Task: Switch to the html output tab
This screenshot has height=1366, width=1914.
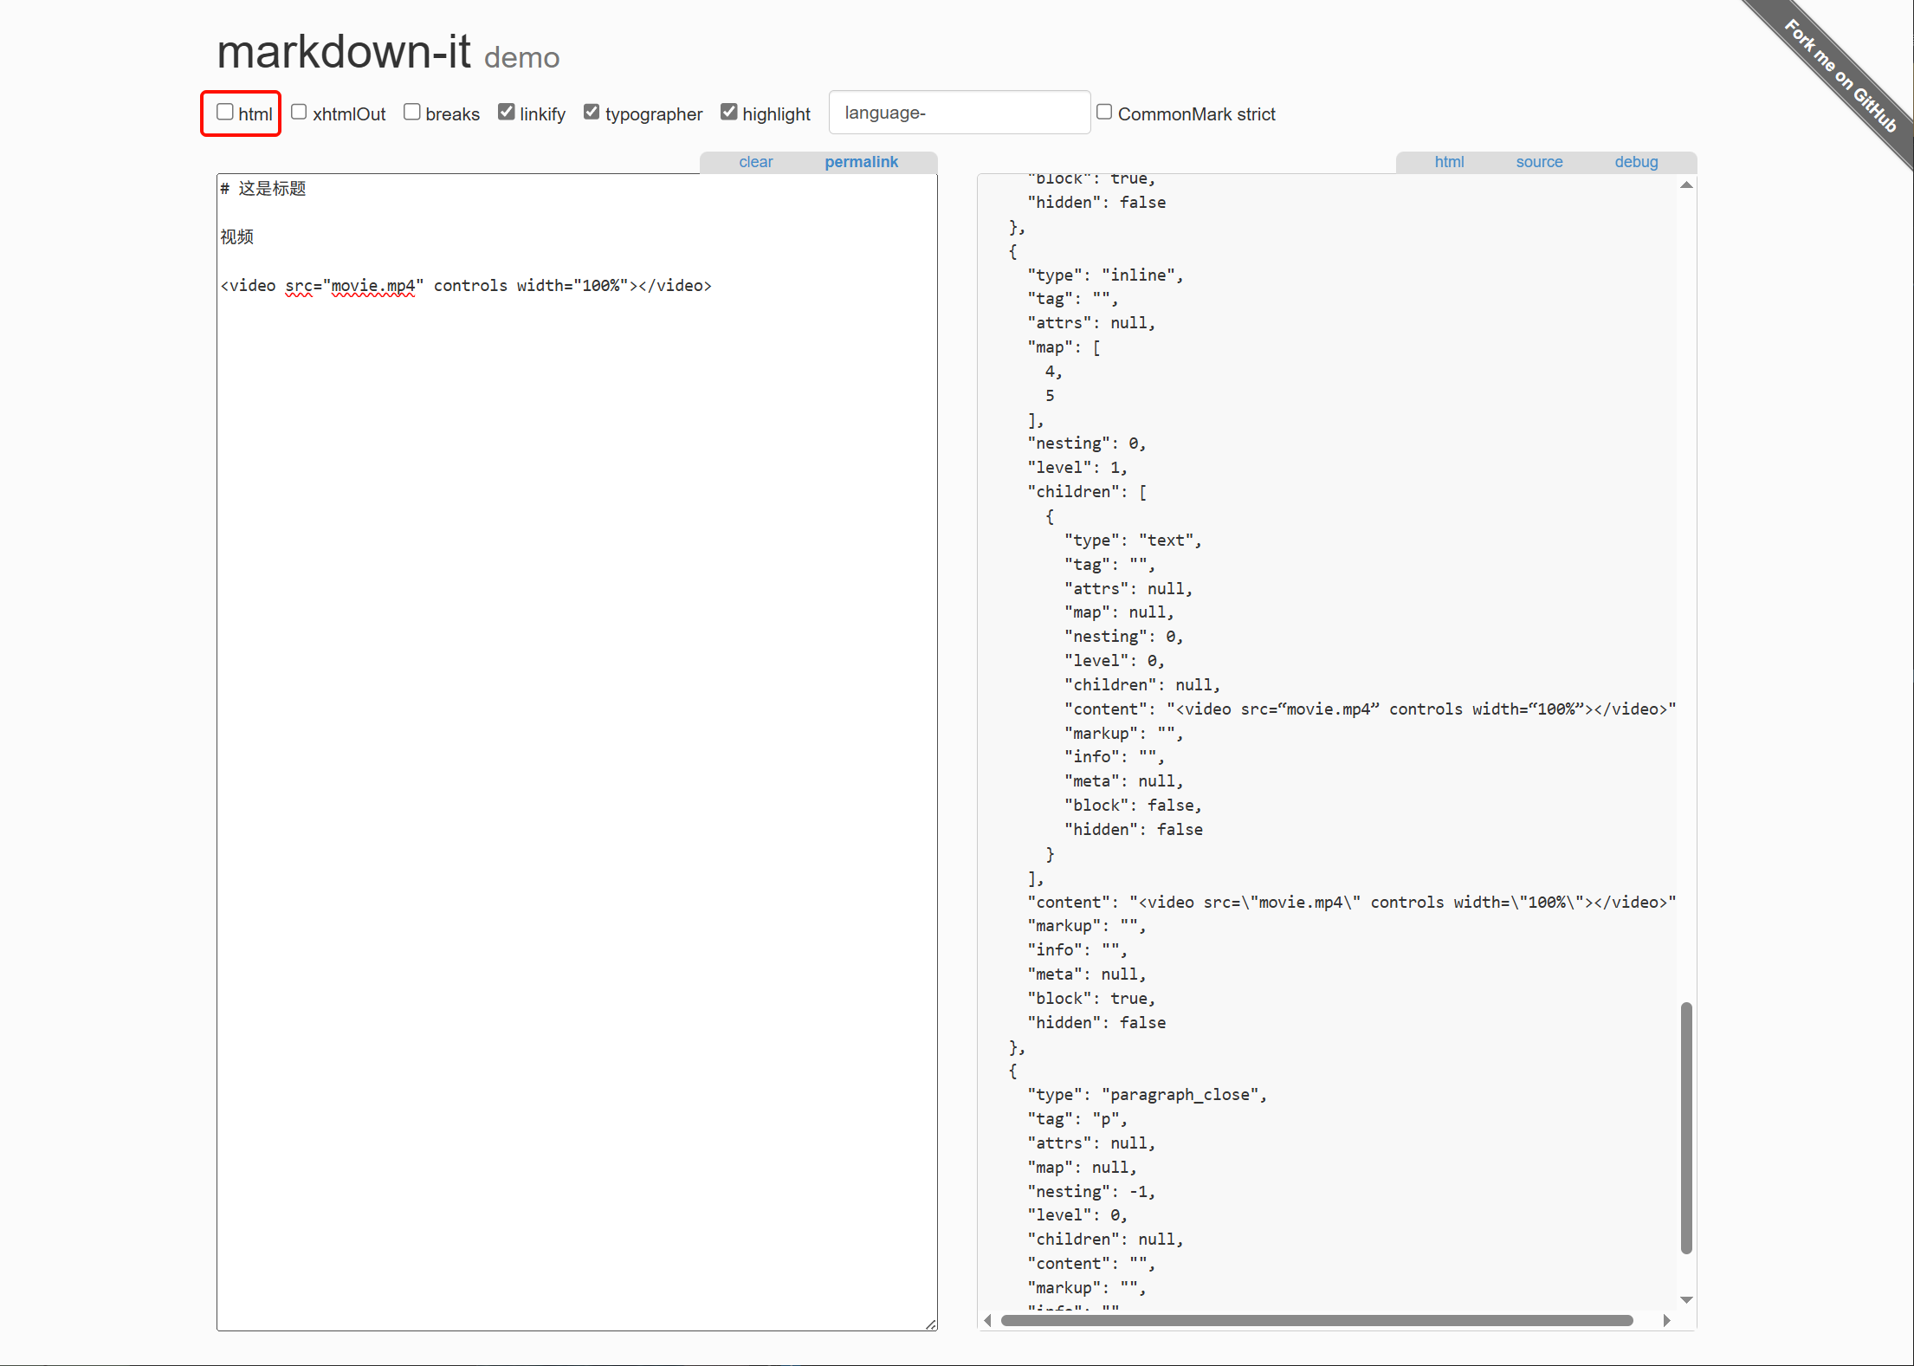Action: (x=1449, y=162)
